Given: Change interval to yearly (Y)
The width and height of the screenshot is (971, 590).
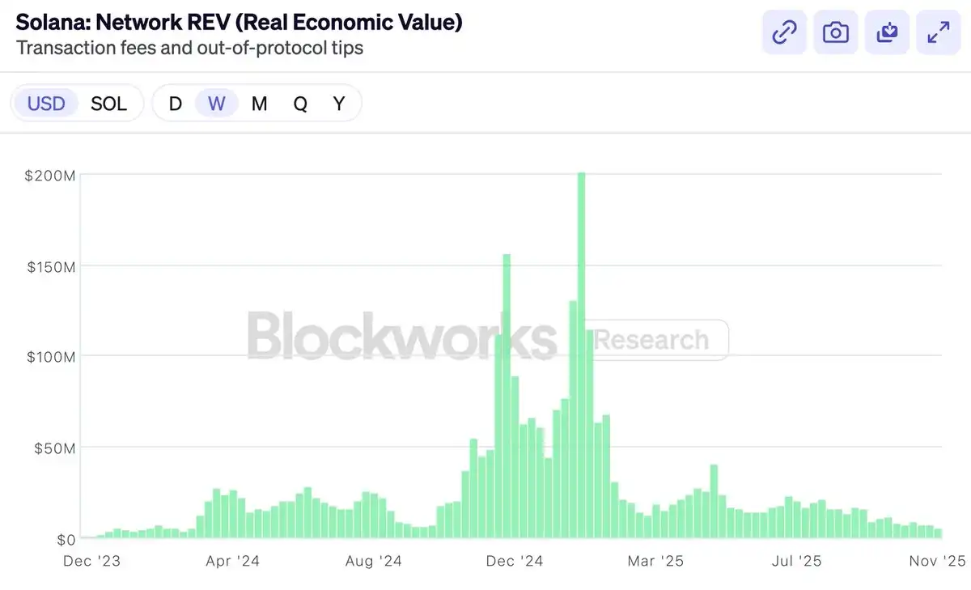Looking at the screenshot, I should pos(339,104).
